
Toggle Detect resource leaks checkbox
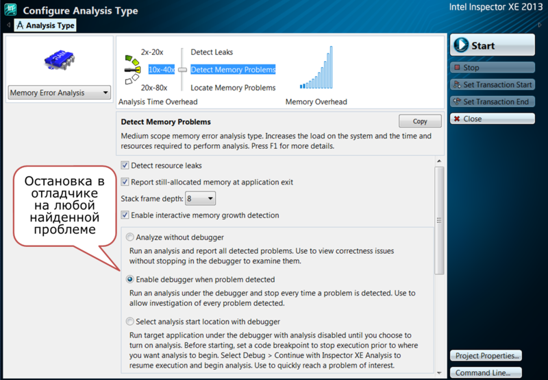click(125, 165)
